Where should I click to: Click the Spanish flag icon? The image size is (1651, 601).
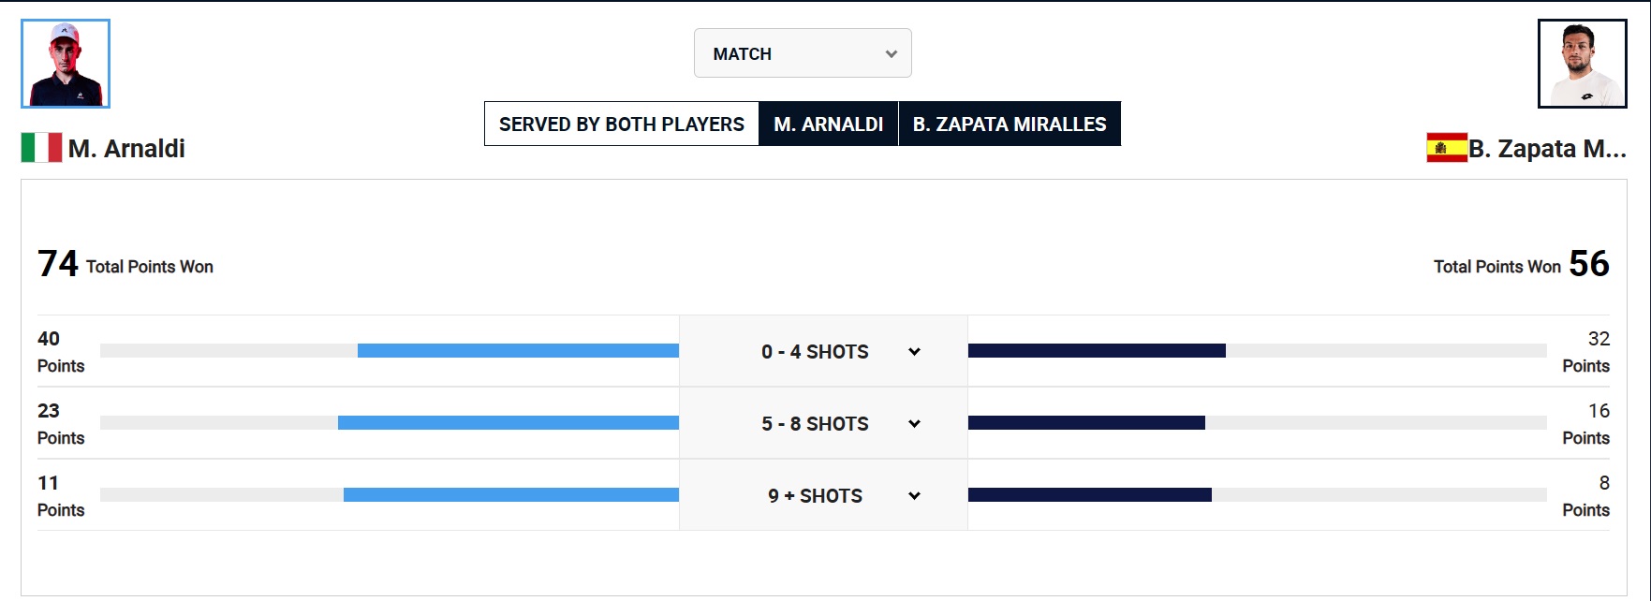click(x=1446, y=148)
